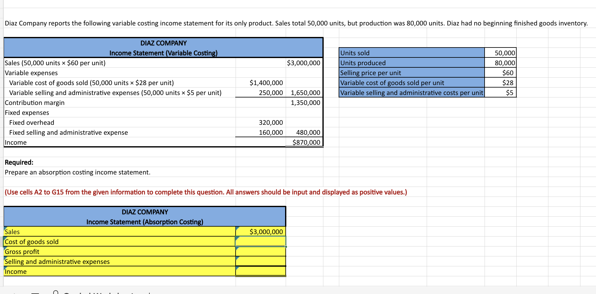Screen dimensions: 596x294
Task: Select the Diaz Company problem description text
Action: coord(296,23)
